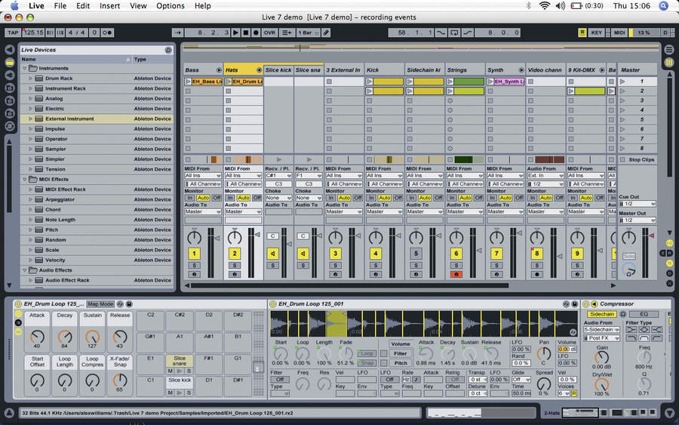
Task: Toggle the MIDI map mode switch
Action: pos(619,32)
